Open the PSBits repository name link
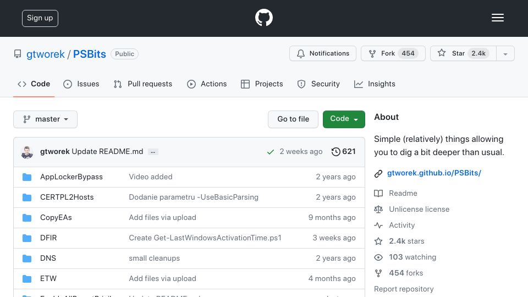528x297 pixels. pyautogui.click(x=90, y=54)
